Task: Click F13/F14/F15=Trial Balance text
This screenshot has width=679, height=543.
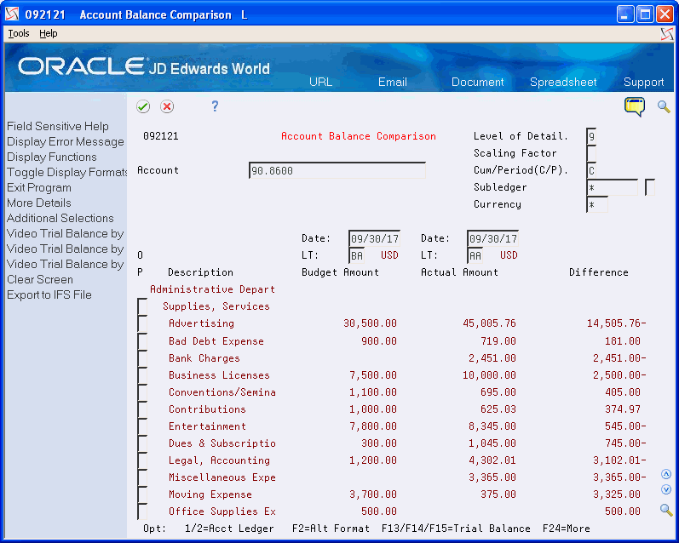Action: pyautogui.click(x=456, y=529)
